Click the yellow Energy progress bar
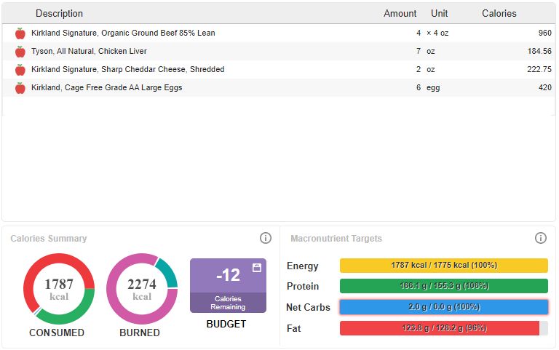Screen dimensions: 559x350 click(444, 266)
